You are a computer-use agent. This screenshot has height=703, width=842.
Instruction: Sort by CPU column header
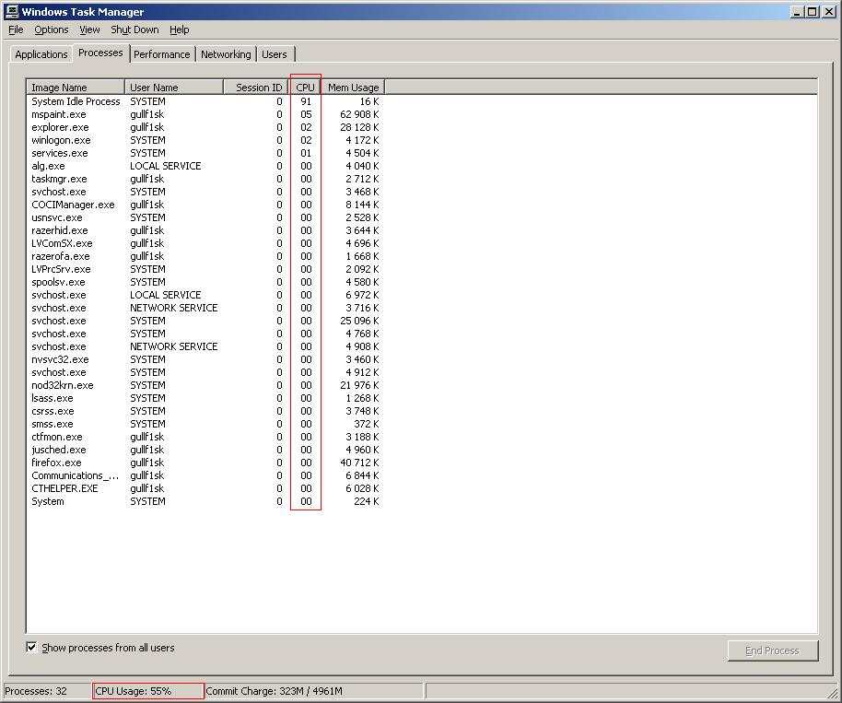(x=305, y=87)
